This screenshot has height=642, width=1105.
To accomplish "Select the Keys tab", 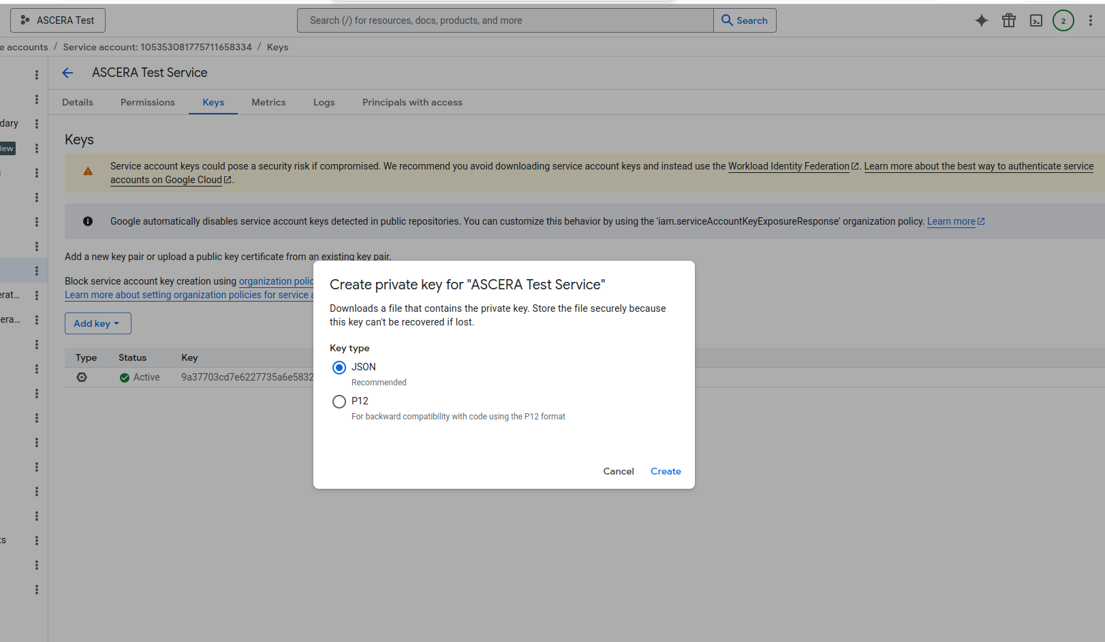I will pos(213,102).
